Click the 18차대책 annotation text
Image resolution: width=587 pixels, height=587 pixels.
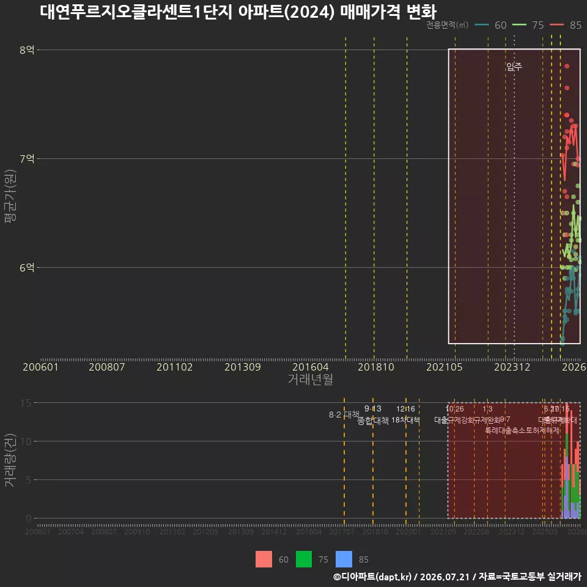pos(406,420)
